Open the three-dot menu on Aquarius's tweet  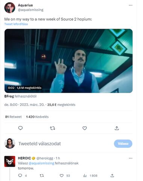(x=131, y=5)
